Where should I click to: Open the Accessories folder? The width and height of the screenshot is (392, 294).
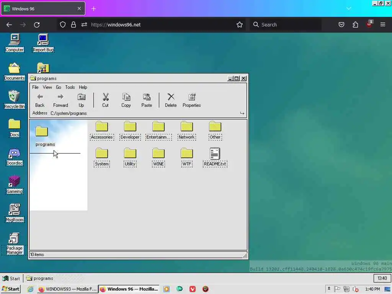click(x=102, y=131)
